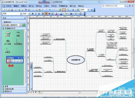
Task: Click the font color "A" button
Action: click(x=56, y=14)
